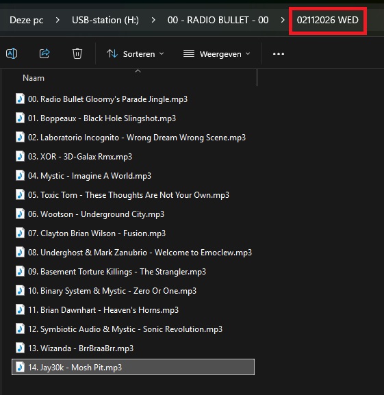Select 00. Radio Bullet Gloomy's Parade Jingle.mp3
The width and height of the screenshot is (384, 395).
click(133, 99)
